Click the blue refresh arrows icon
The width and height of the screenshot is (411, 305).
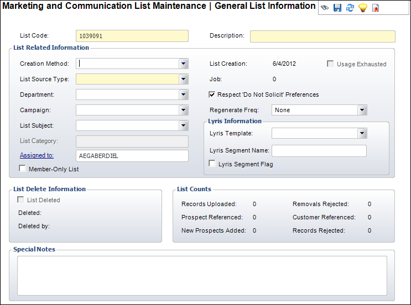(350, 8)
